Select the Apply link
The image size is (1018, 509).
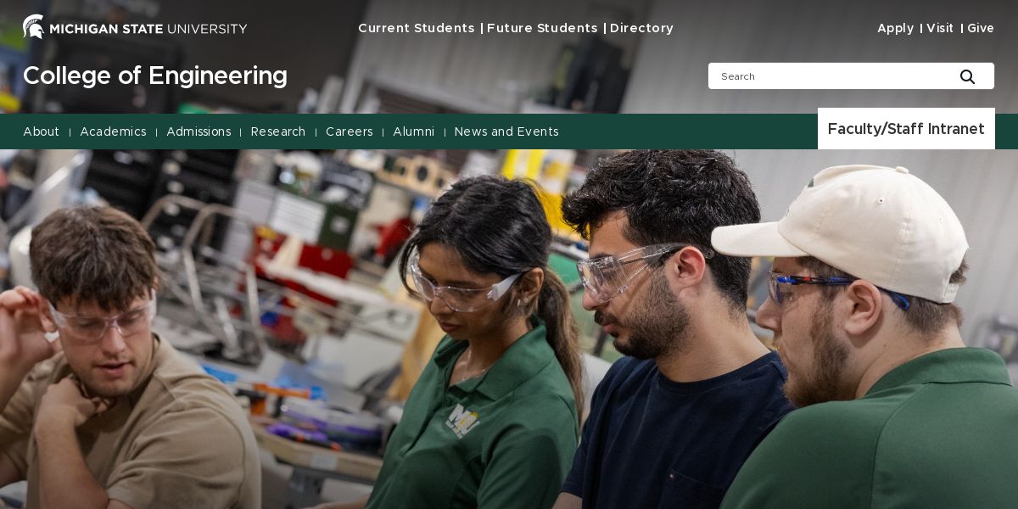tap(895, 28)
